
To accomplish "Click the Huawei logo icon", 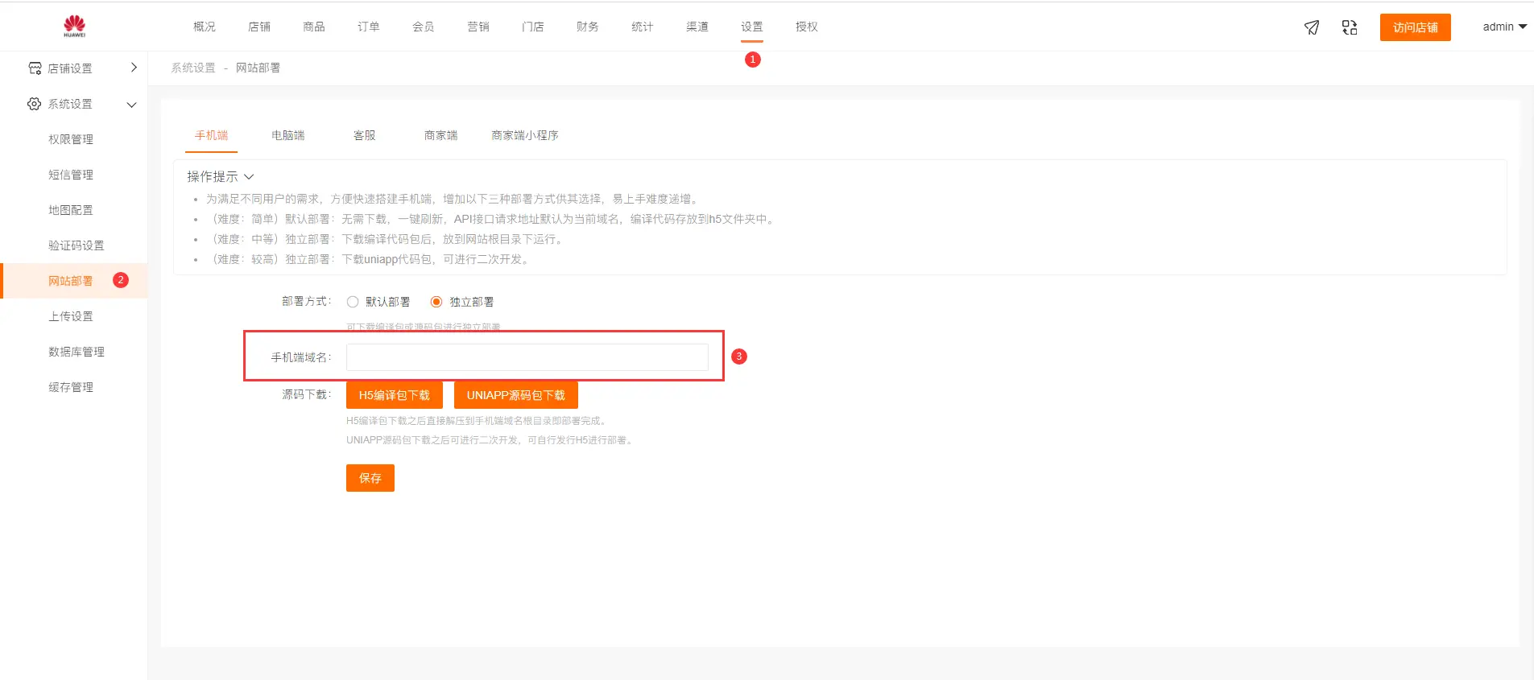I will click(x=74, y=26).
